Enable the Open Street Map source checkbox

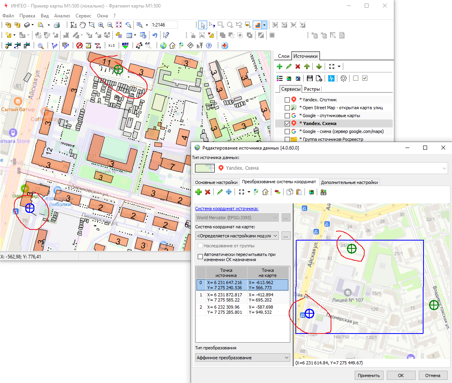click(x=287, y=108)
